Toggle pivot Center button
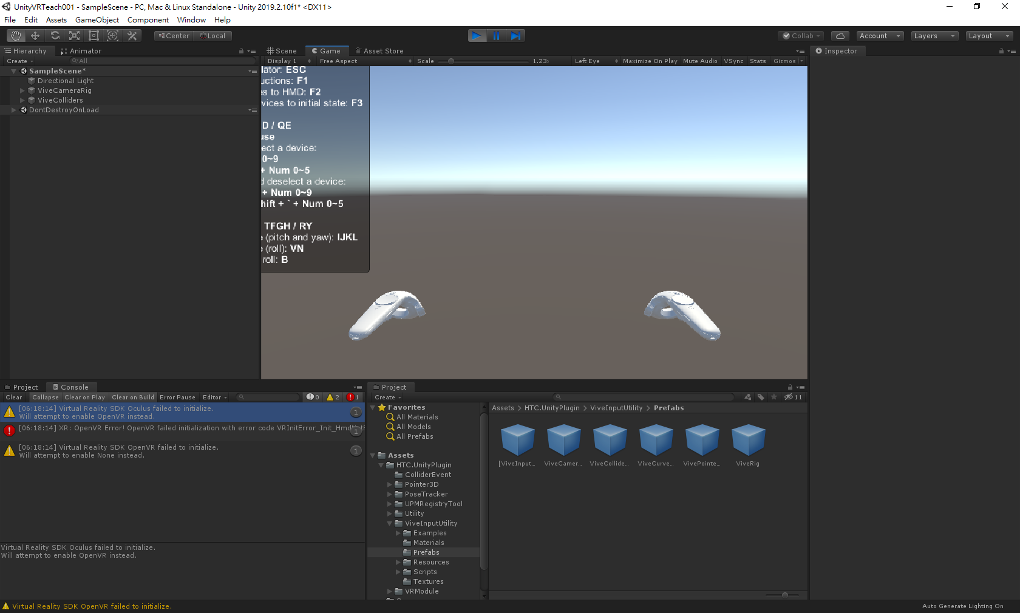The image size is (1020, 613). (174, 36)
